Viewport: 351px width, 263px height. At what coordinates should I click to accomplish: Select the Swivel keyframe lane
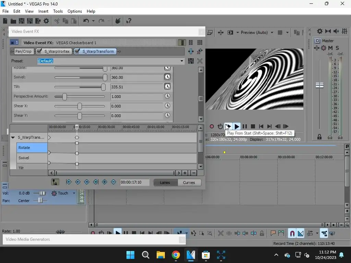pyautogui.click(x=32, y=158)
